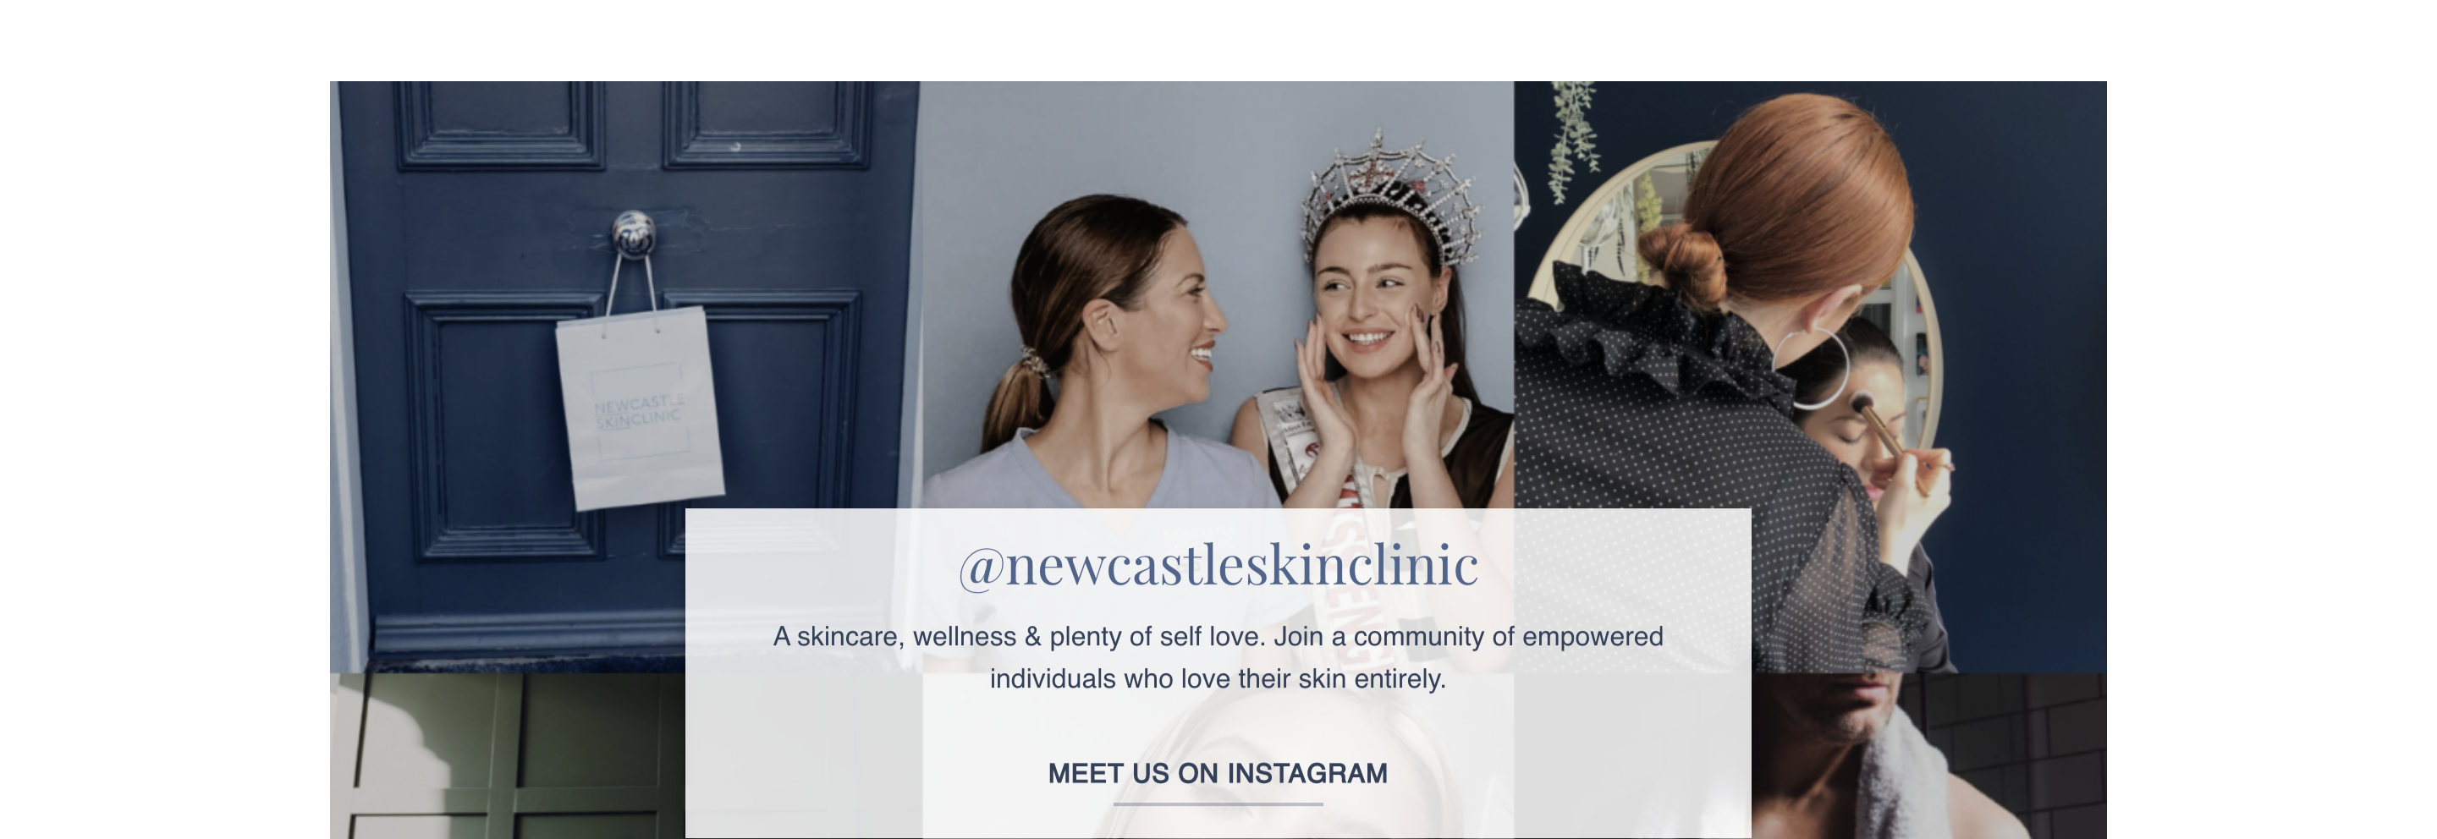Click the red-haired woman's bun
The width and height of the screenshot is (2437, 839).
point(1686,263)
